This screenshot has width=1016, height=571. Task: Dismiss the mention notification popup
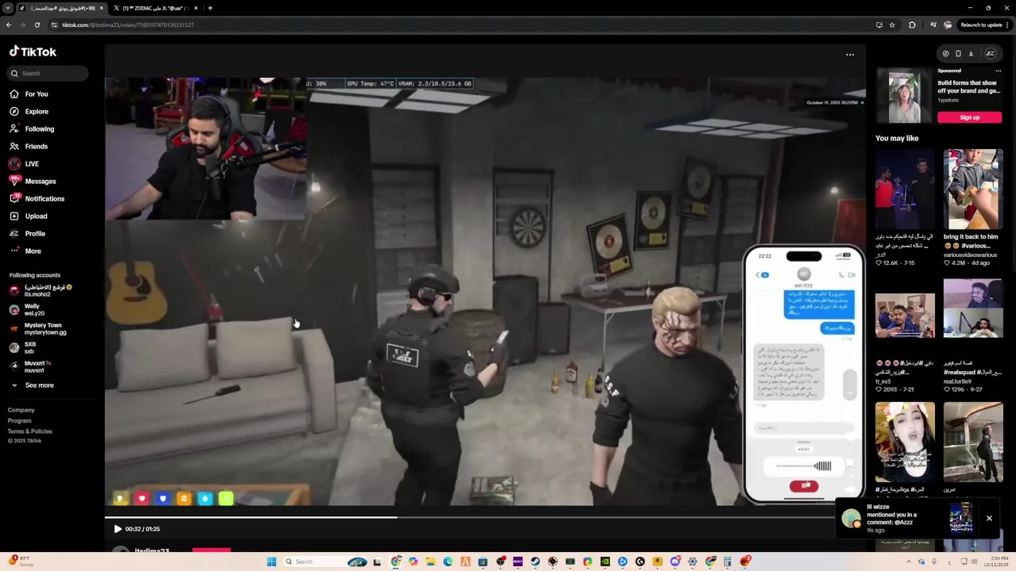click(x=989, y=519)
